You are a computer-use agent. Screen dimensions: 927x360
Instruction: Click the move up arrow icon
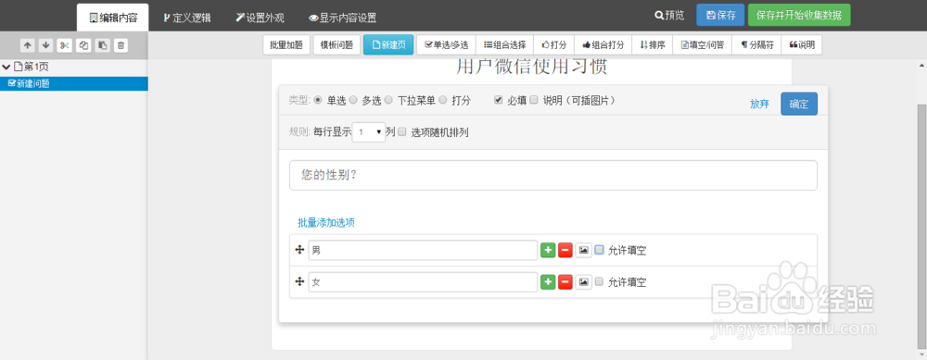point(27,44)
